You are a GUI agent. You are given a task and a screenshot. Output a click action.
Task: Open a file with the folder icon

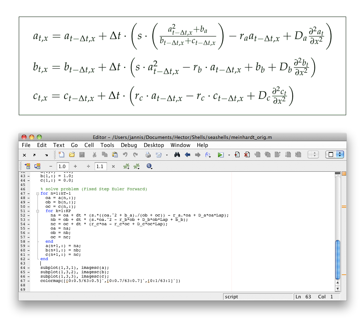pyautogui.click(x=72, y=155)
